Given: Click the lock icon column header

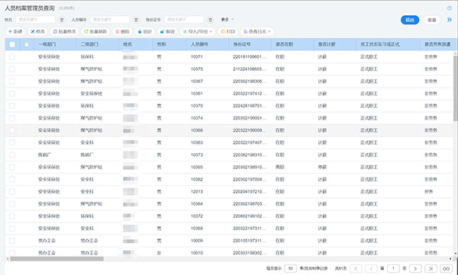Looking at the screenshot, I should [x=27, y=44].
